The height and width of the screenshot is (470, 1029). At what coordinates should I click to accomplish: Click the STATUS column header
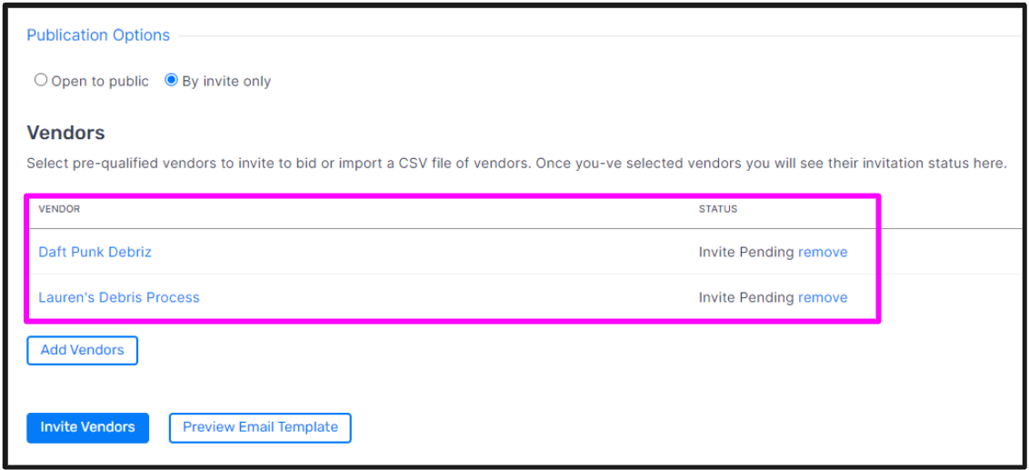pyautogui.click(x=718, y=209)
